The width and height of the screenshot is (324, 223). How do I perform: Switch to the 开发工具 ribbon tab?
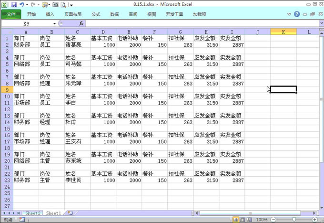click(174, 14)
